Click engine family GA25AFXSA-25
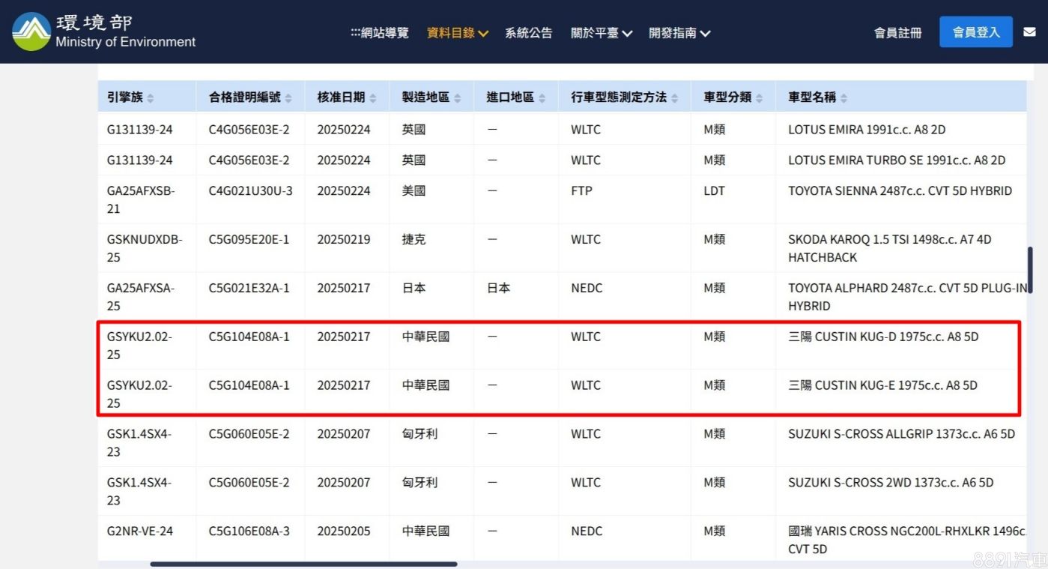The image size is (1048, 569). (141, 297)
